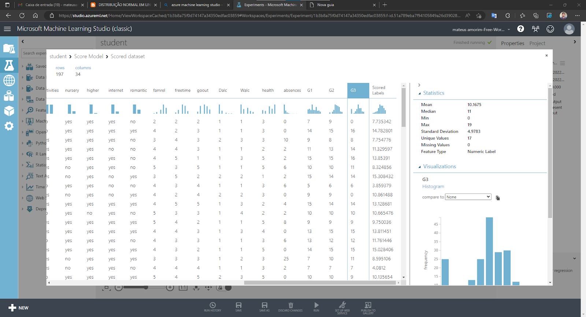Open the workspace name dropdown
Image resolution: width=586 pixels, height=317 pixels.
(x=481, y=30)
